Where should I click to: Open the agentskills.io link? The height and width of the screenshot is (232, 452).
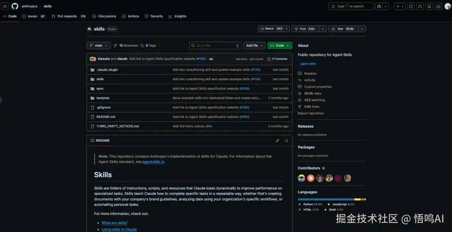pyautogui.click(x=153, y=162)
